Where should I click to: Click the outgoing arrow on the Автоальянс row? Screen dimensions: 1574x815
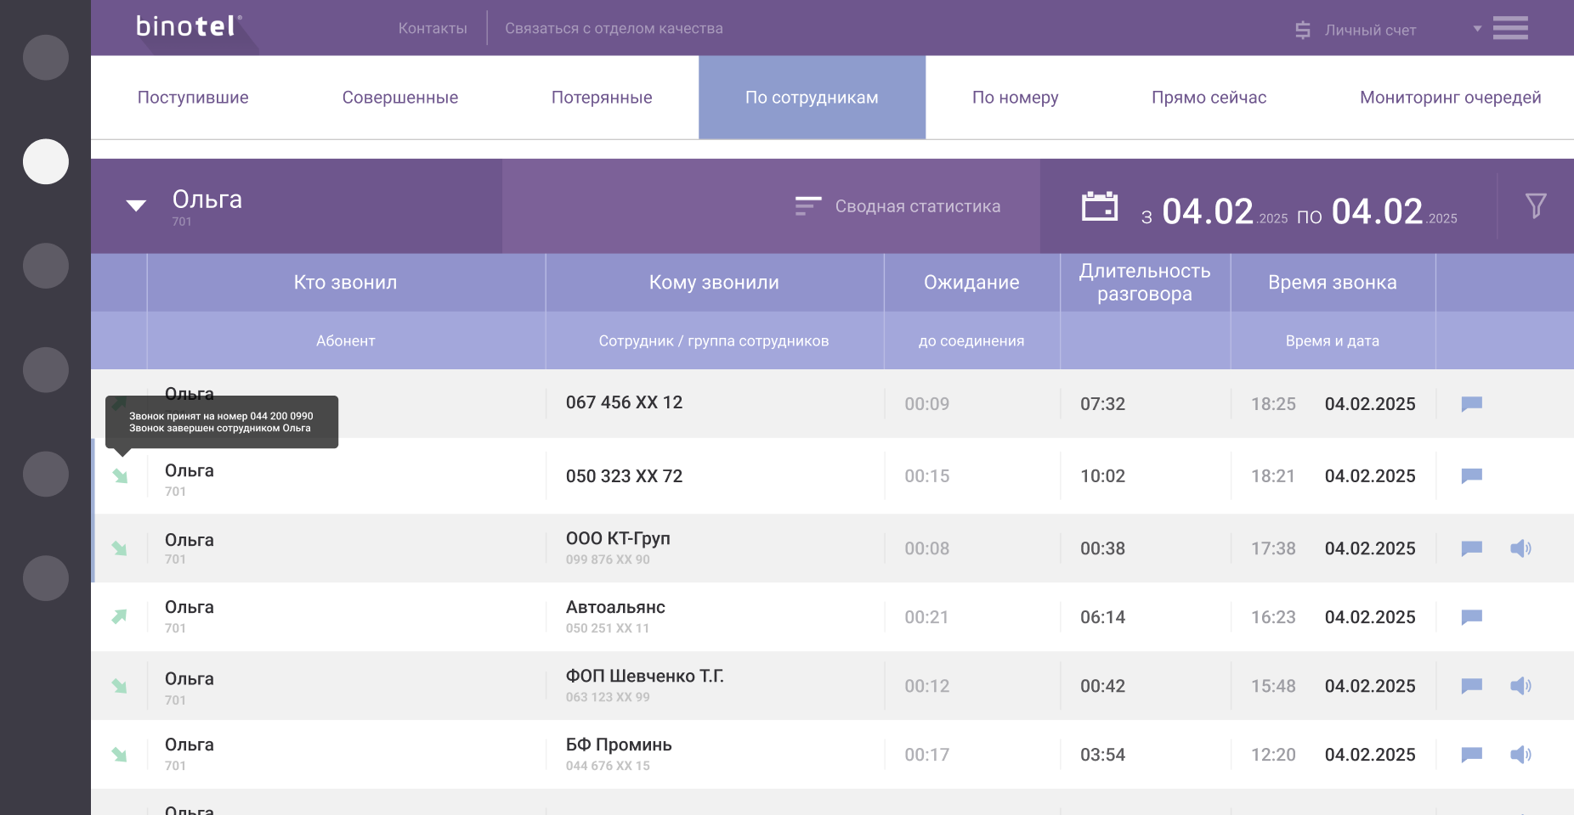click(x=120, y=616)
